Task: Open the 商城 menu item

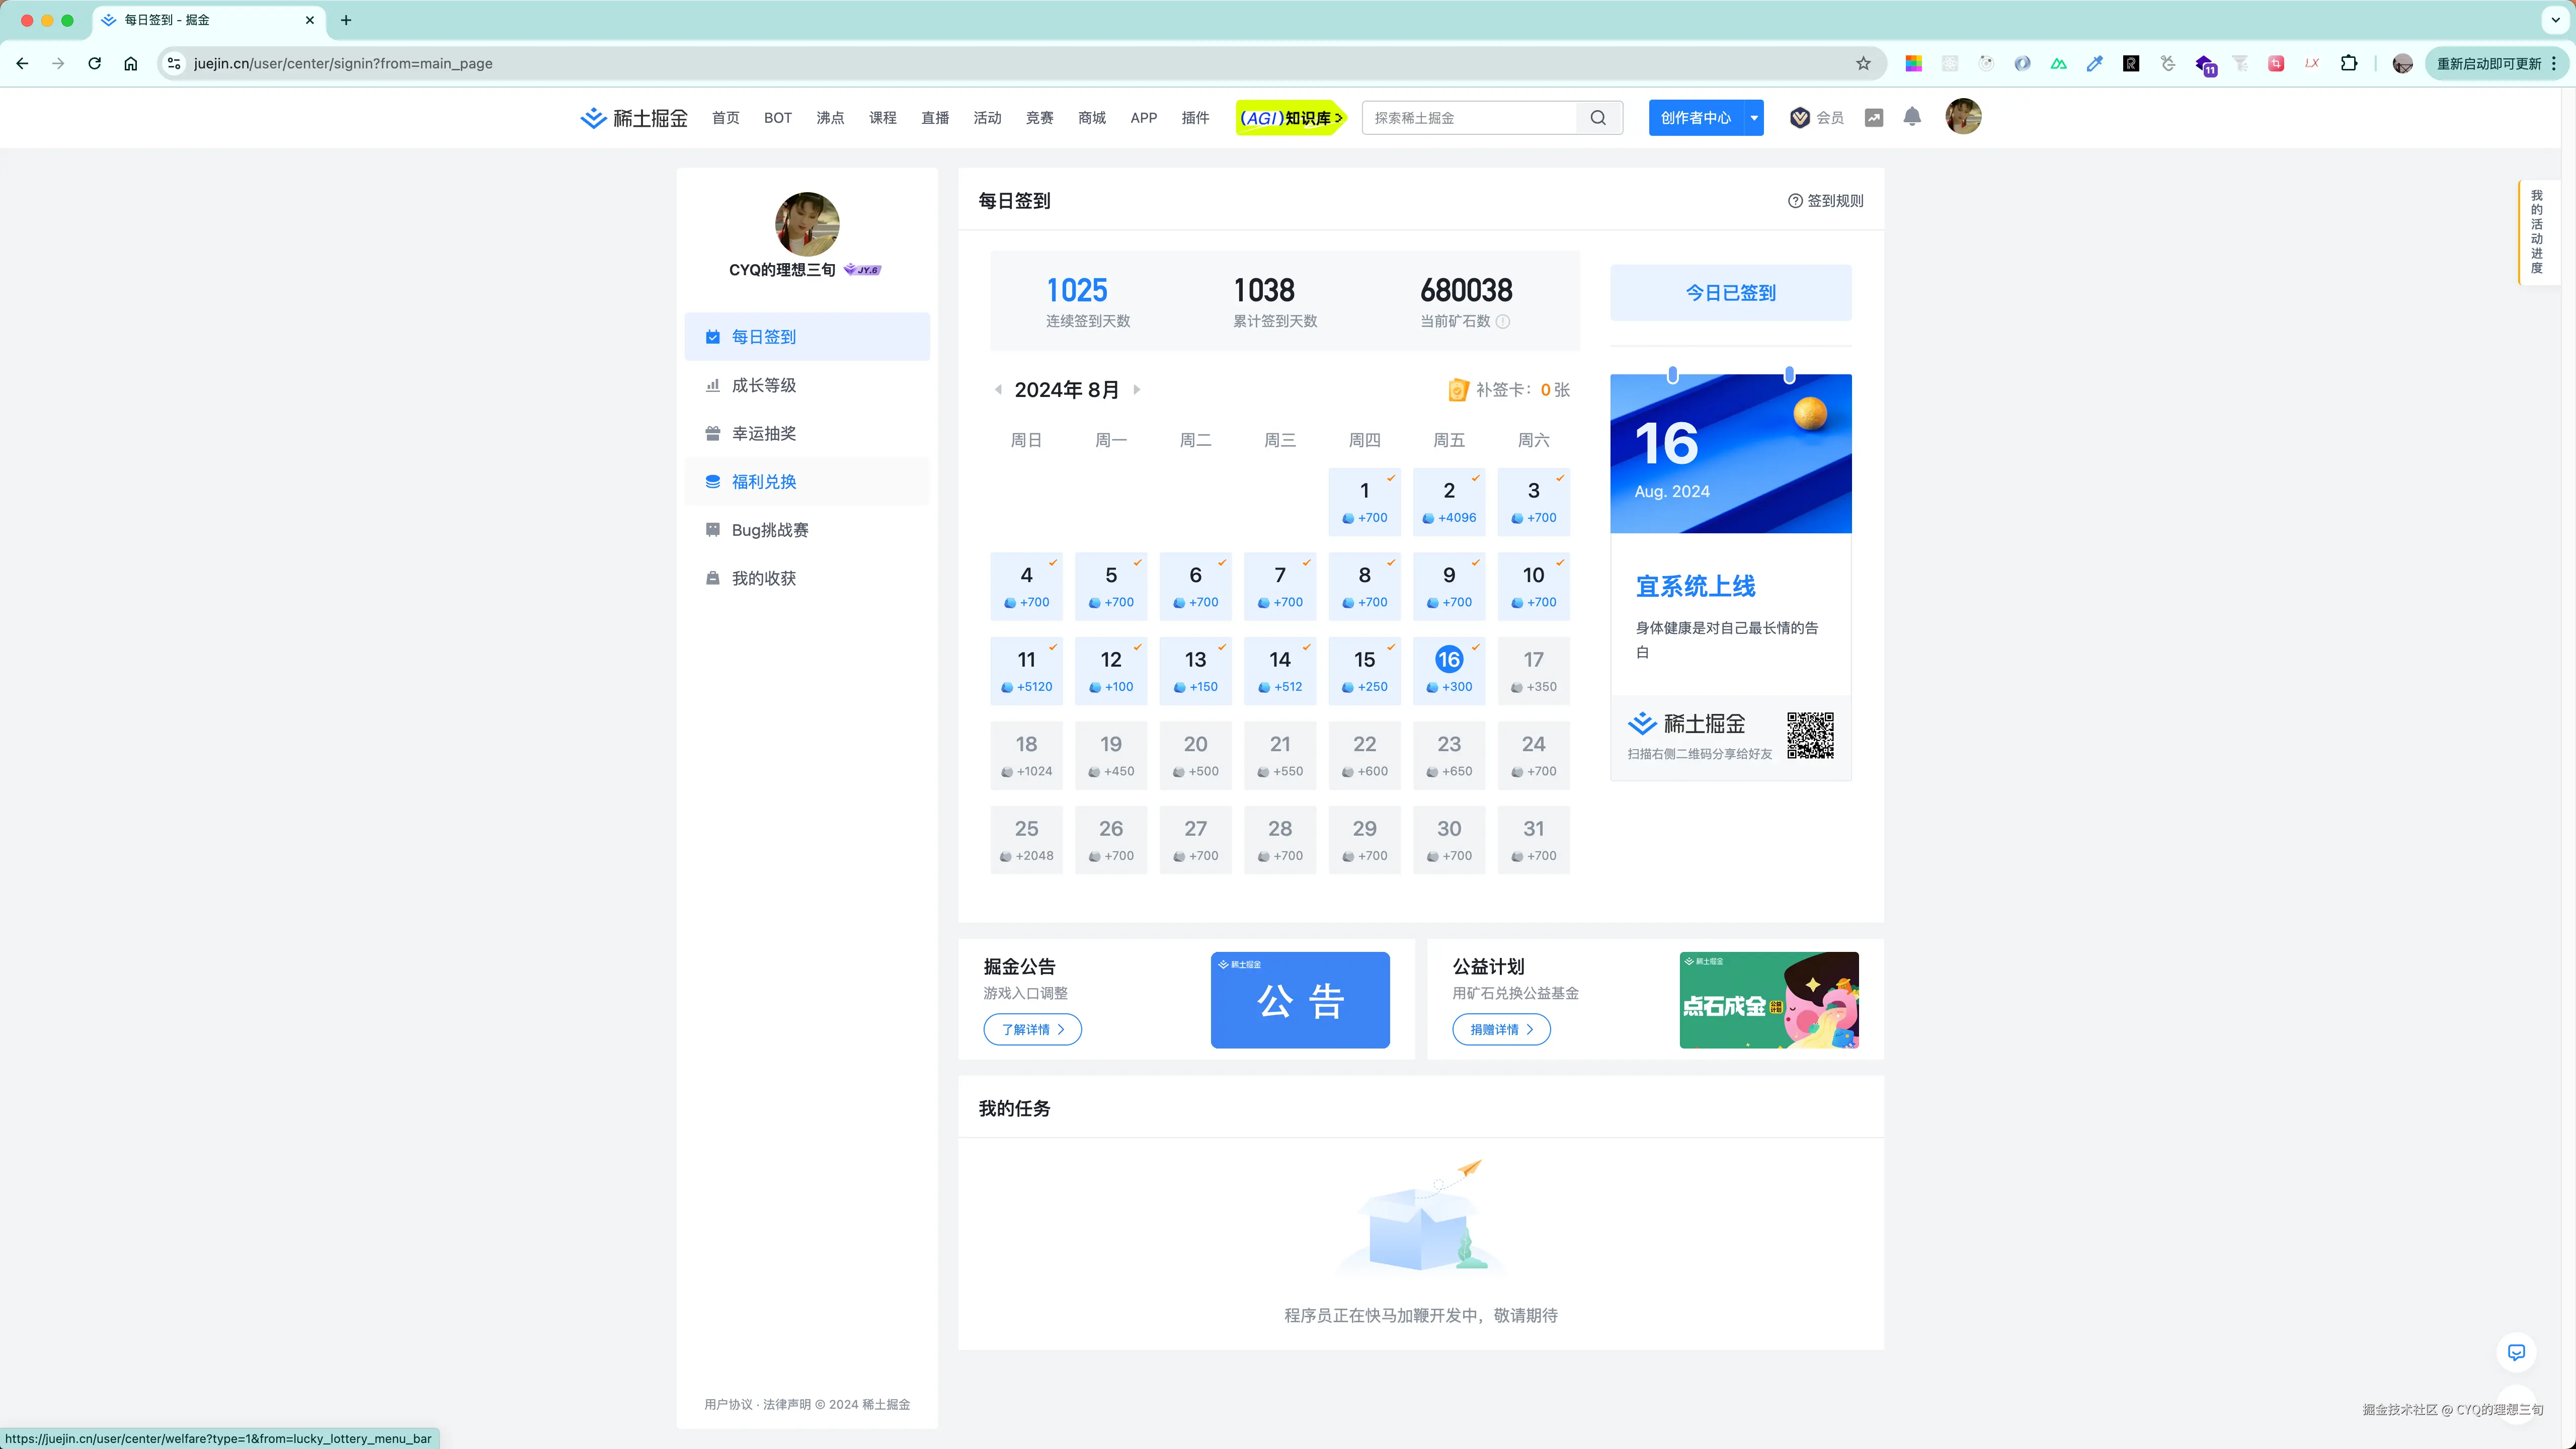Action: [x=1091, y=117]
